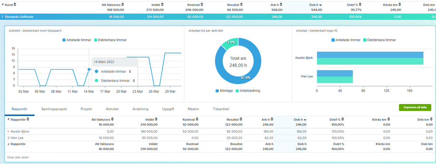Sort top table by Att fakturera
Viewport: 436px width, 164px height.
(113, 4)
